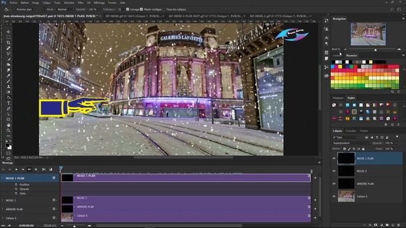Toggle visibility of NEIGE 2 layer
The image size is (406, 228).
pos(334,171)
